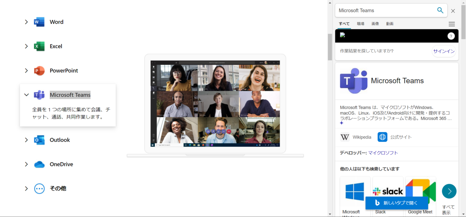Expand the Outlook section chevron
The image size is (466, 217).
[26, 140]
